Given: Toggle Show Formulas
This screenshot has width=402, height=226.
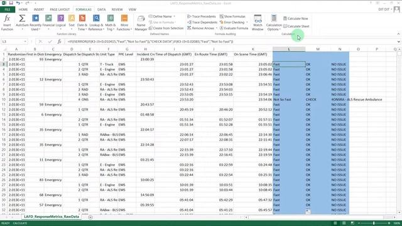Looking at the screenshot, I should (232, 16).
